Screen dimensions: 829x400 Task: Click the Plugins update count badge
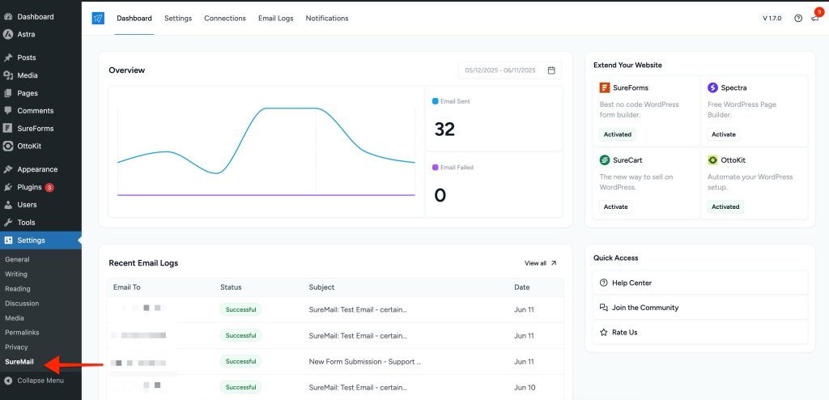(x=49, y=187)
